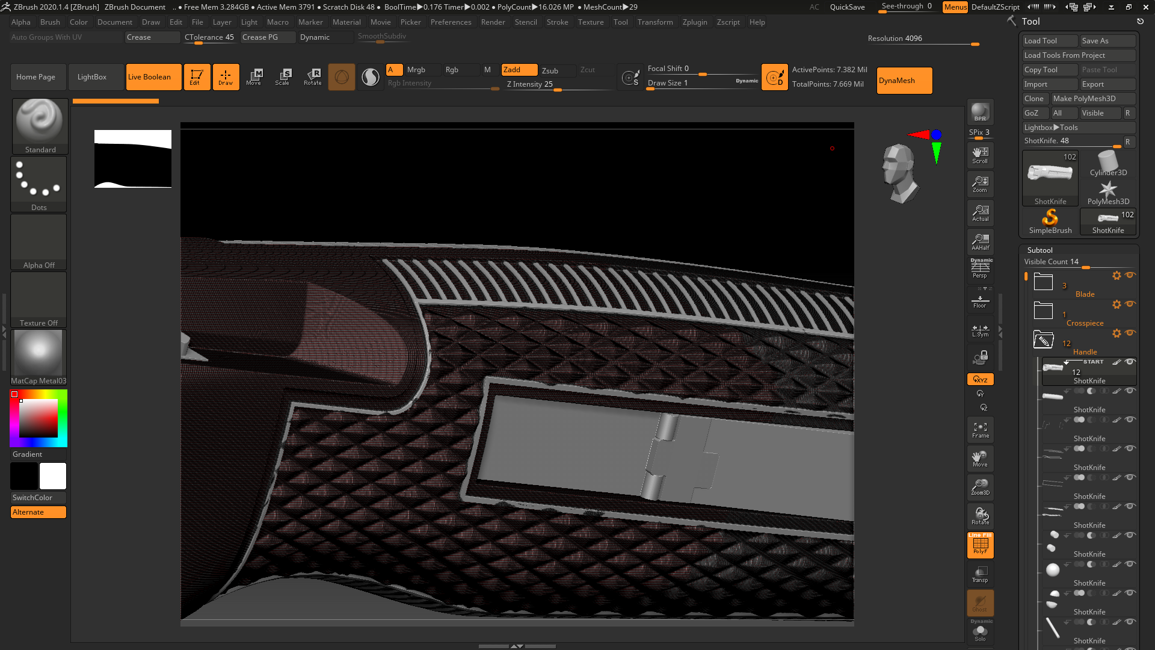Enable Perspective distortion mode
Viewport: 1155px width, 650px height.
(x=980, y=269)
